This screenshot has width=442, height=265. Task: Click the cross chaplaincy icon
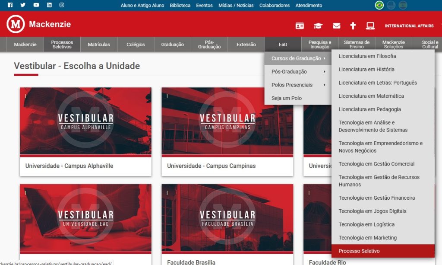(x=353, y=26)
